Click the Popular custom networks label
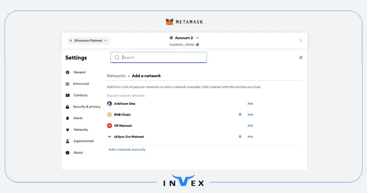The width and height of the screenshot is (367, 193). coord(126,95)
